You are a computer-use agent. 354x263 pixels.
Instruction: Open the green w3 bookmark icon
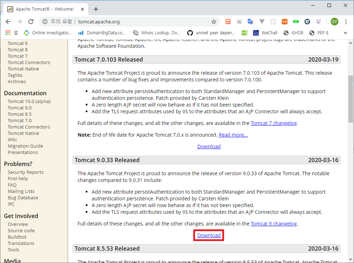click(245, 33)
